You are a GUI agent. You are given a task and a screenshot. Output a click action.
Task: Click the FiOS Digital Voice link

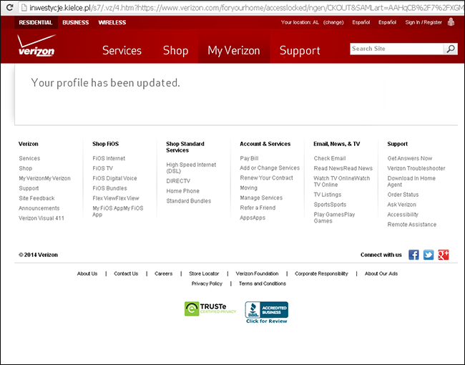click(x=114, y=178)
